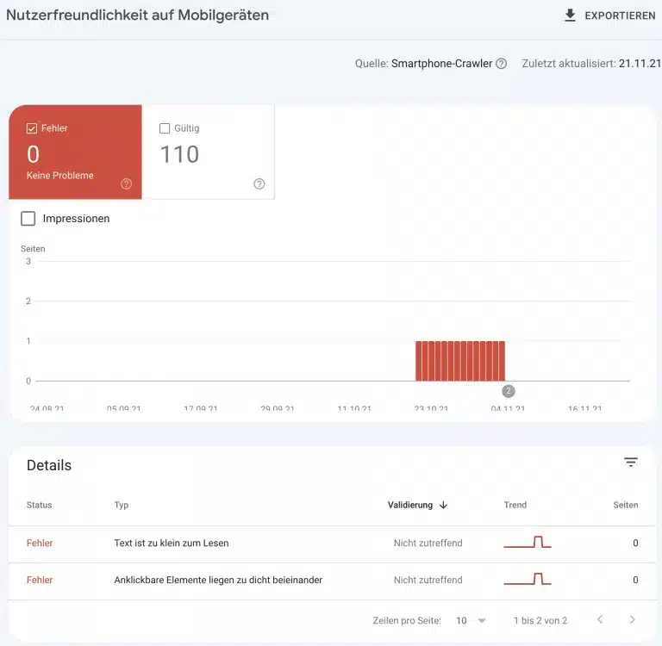
Task: Sort by Validierung column header
Action: pos(410,505)
